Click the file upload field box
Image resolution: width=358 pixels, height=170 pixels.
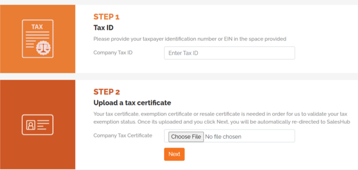[230, 136]
